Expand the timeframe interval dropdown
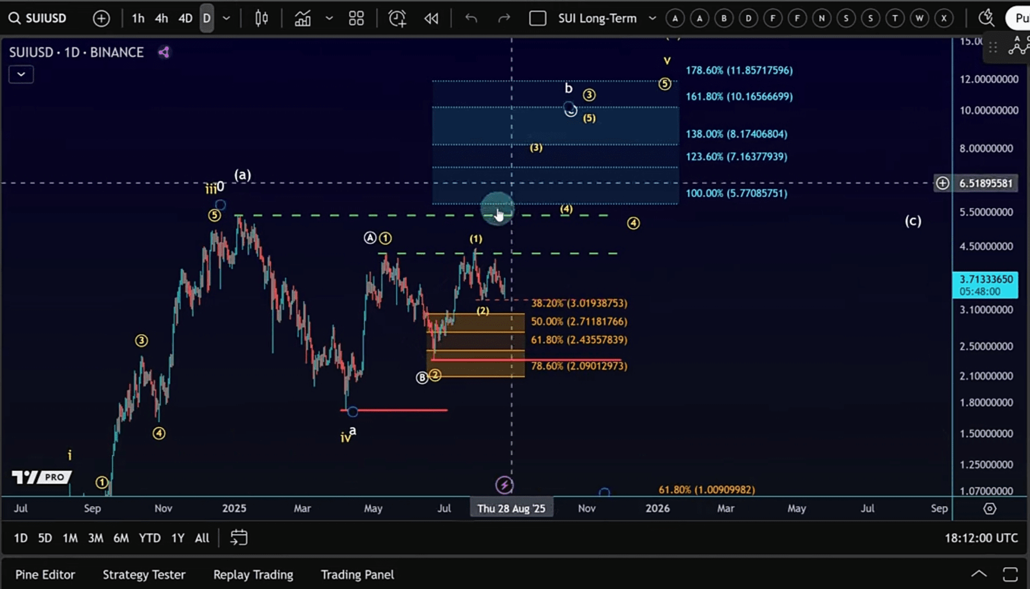The image size is (1030, 589). (x=226, y=19)
